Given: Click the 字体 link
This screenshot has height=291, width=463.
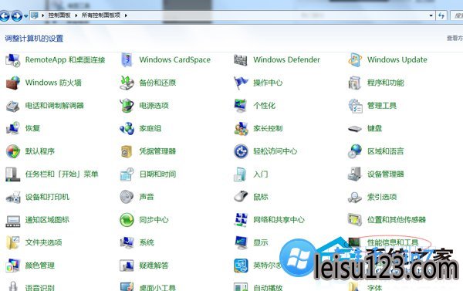Looking at the screenshot, I should 375,287.
